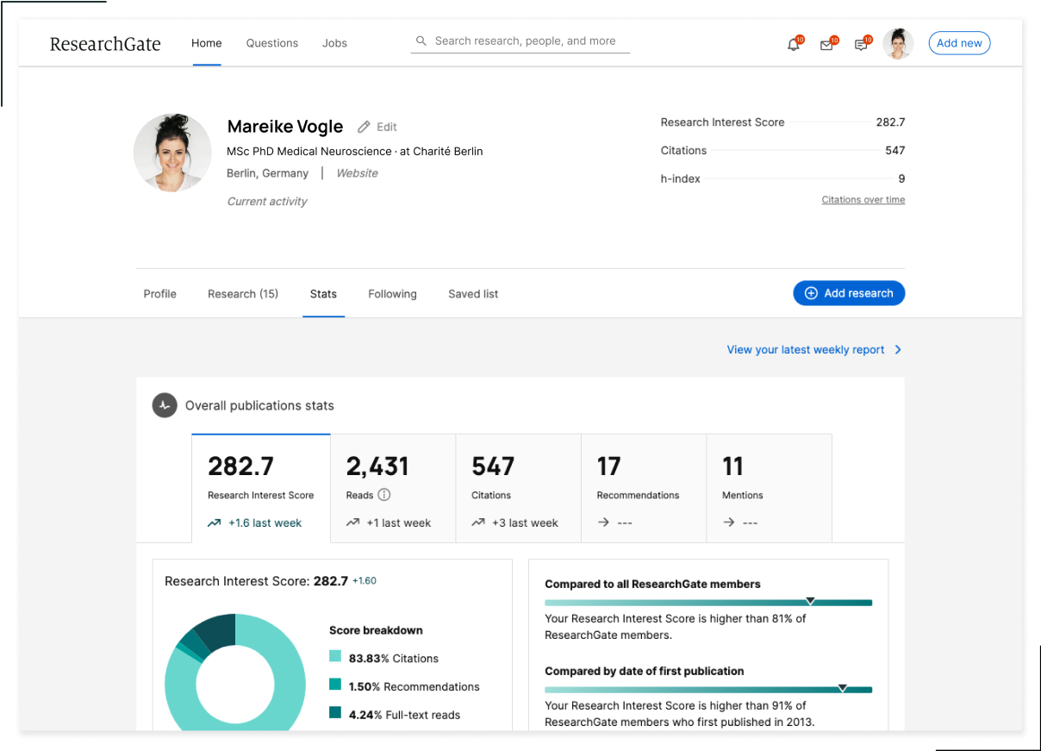Open the messages envelope icon
Image resolution: width=1041 pixels, height=751 pixels.
click(x=826, y=44)
